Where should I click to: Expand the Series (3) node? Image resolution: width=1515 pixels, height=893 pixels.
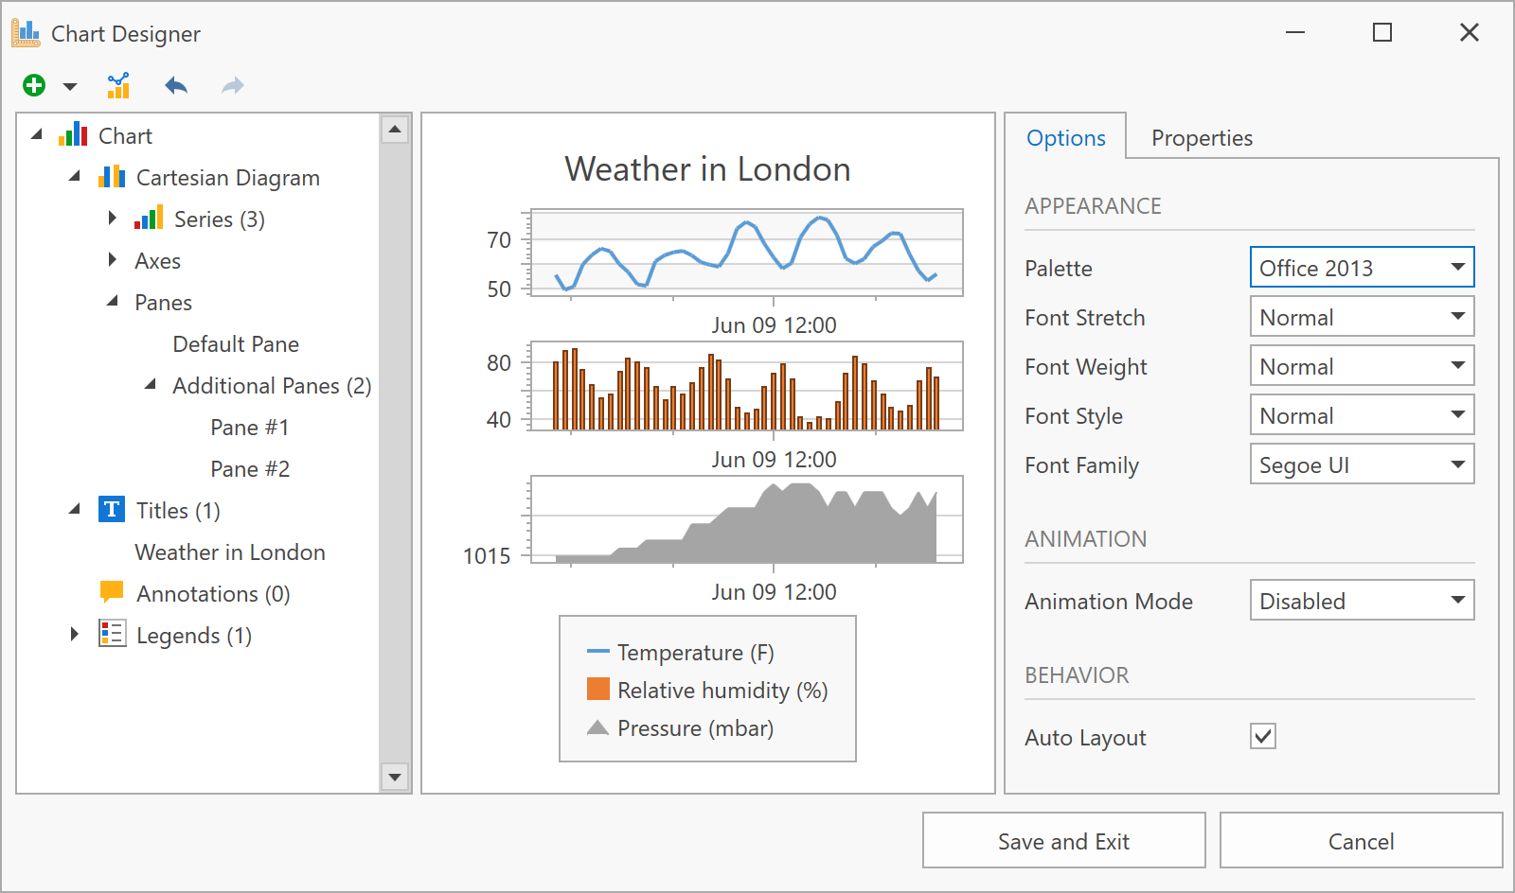click(113, 218)
